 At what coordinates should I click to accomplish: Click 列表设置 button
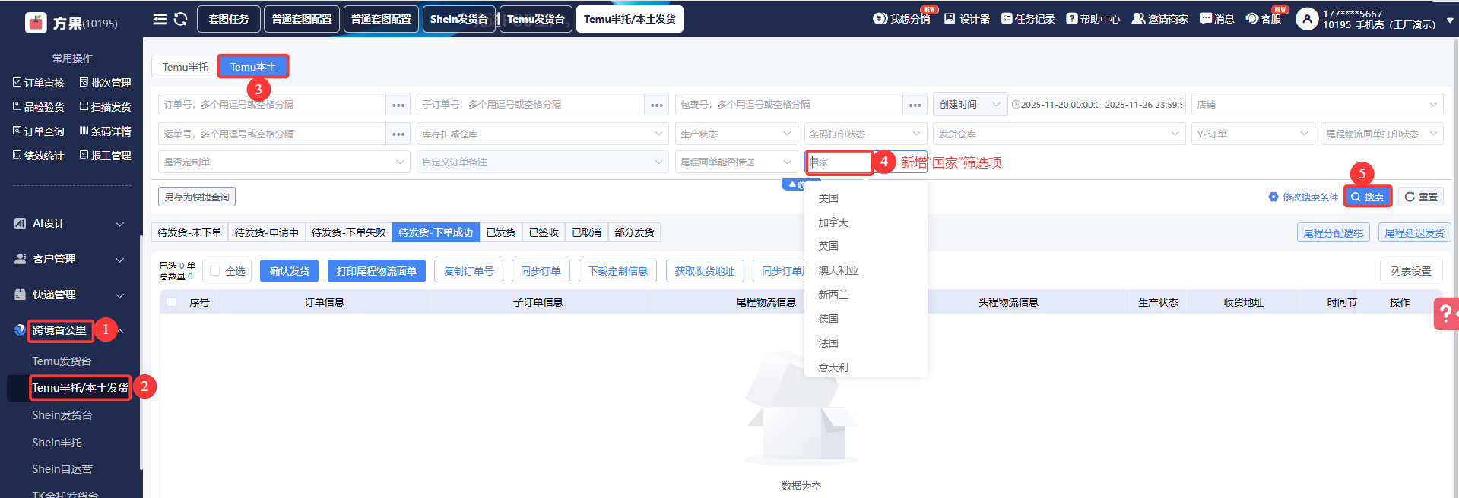1411,271
